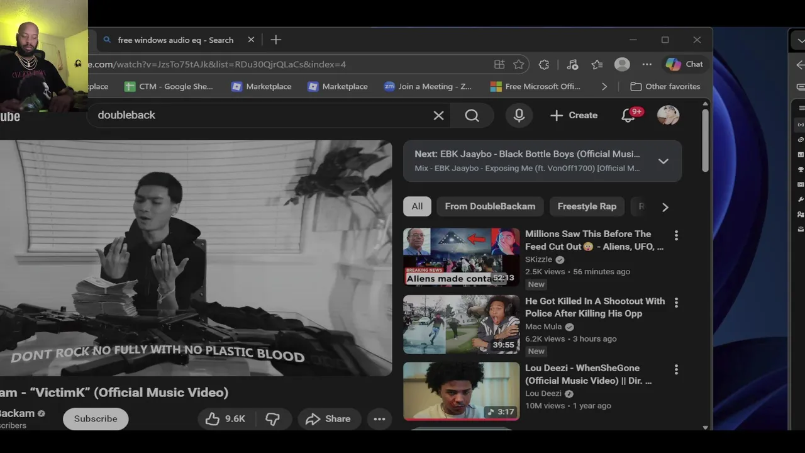
Task: Open Other favorites folder
Action: point(665,86)
